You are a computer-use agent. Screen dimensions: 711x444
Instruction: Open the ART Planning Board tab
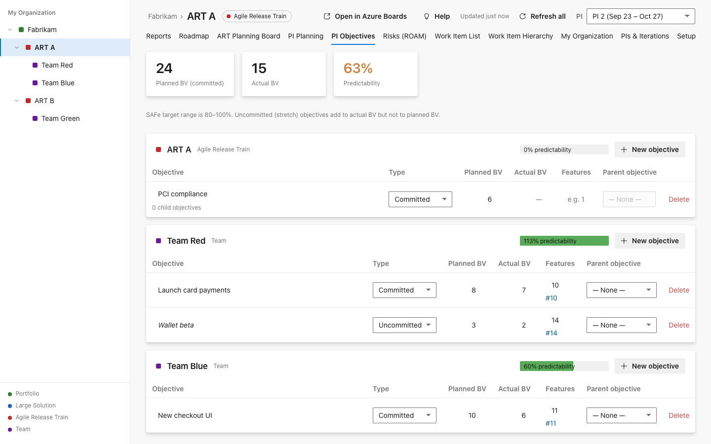click(x=248, y=36)
